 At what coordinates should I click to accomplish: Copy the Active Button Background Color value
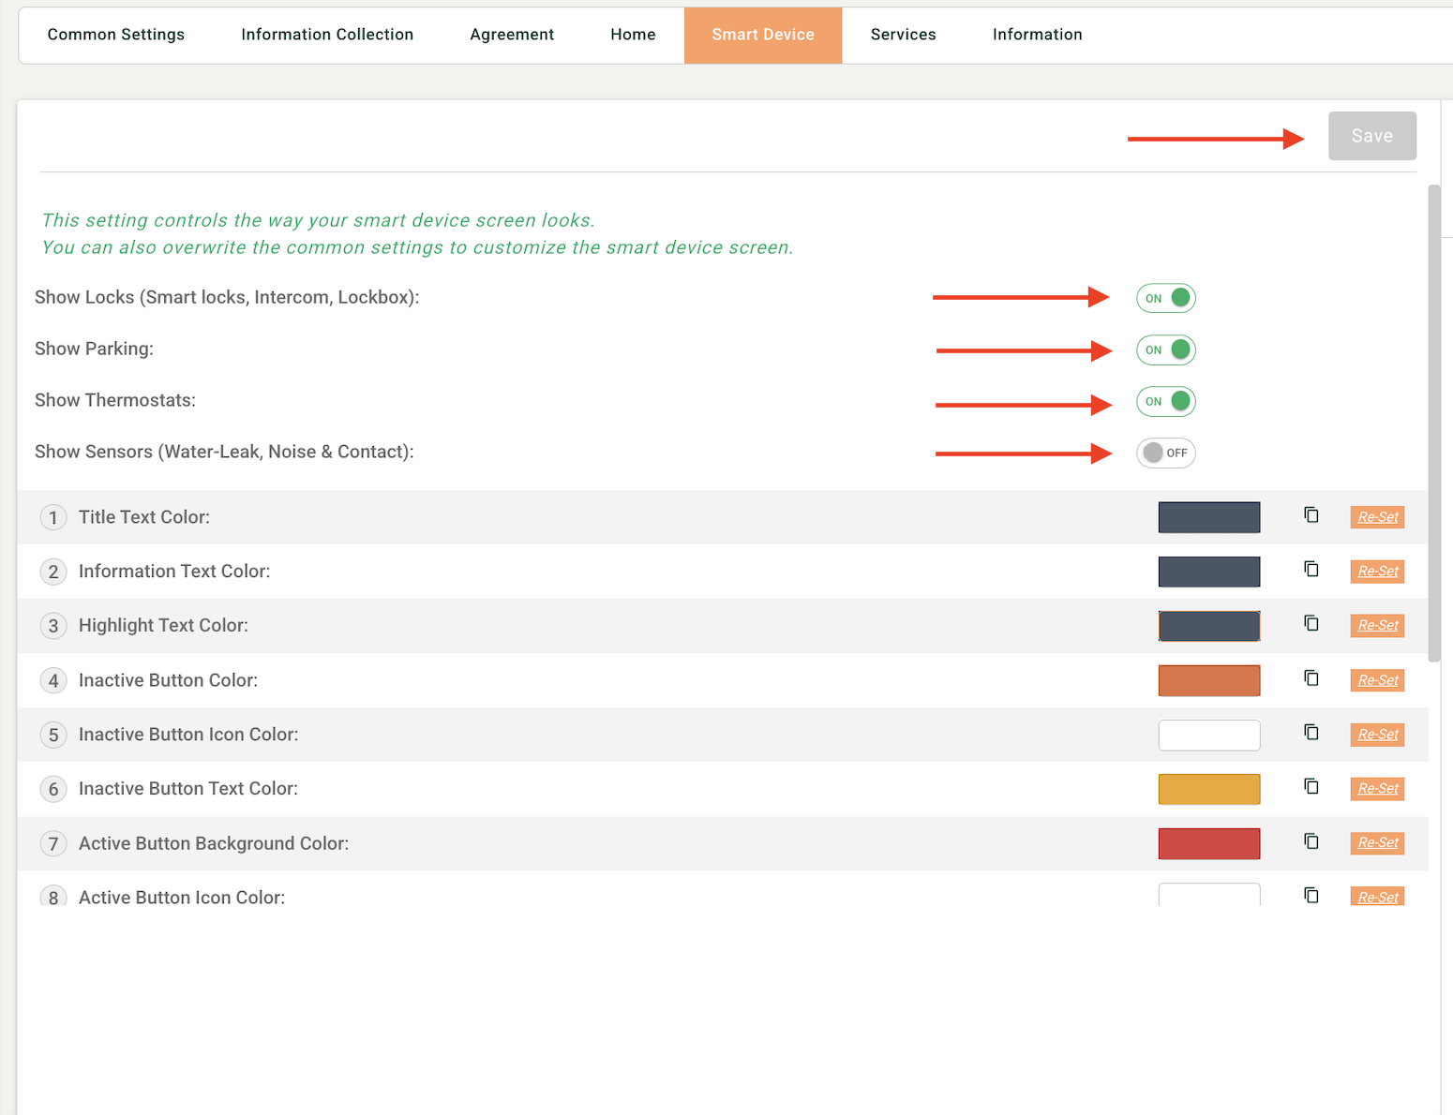tap(1311, 841)
